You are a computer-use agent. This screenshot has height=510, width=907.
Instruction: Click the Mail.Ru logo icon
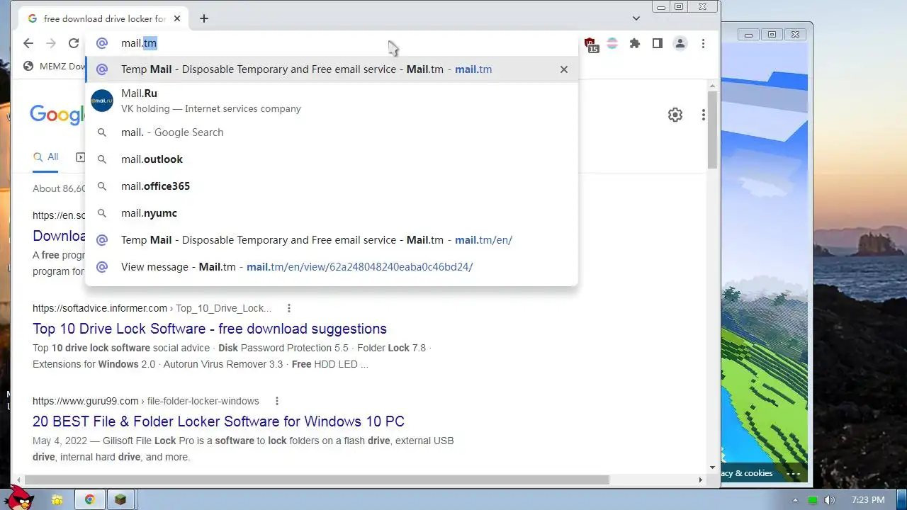[x=102, y=101]
